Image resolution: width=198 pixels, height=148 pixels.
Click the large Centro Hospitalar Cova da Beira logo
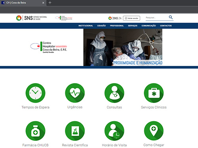pos(49,47)
